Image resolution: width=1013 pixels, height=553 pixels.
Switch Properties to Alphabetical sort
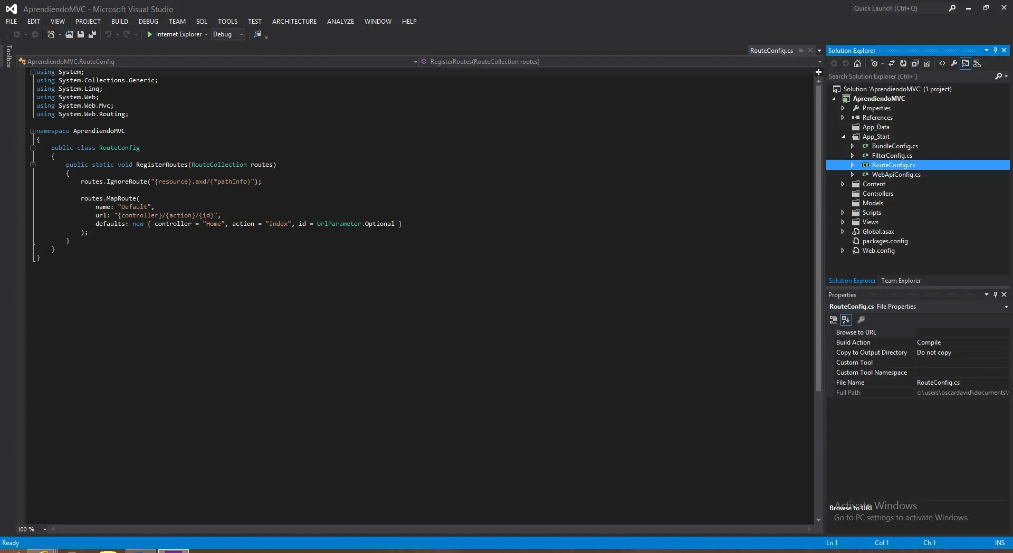[846, 320]
